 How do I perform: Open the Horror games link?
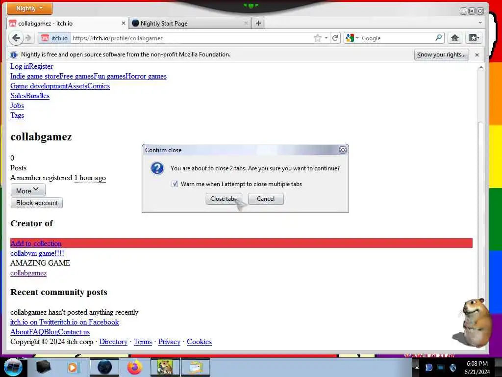146,76
